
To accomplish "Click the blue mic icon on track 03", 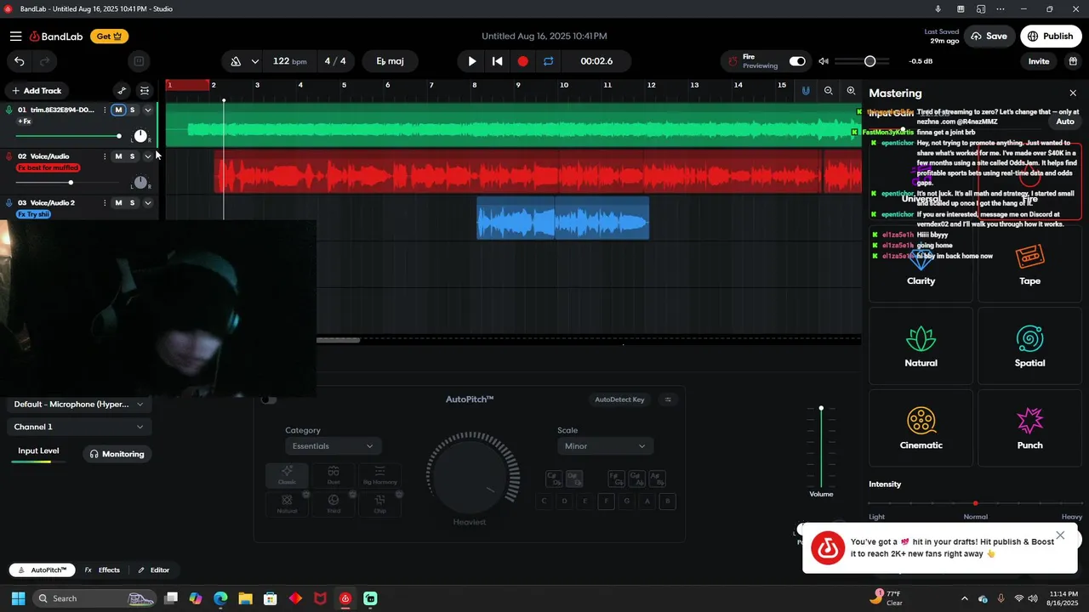I will click(9, 203).
